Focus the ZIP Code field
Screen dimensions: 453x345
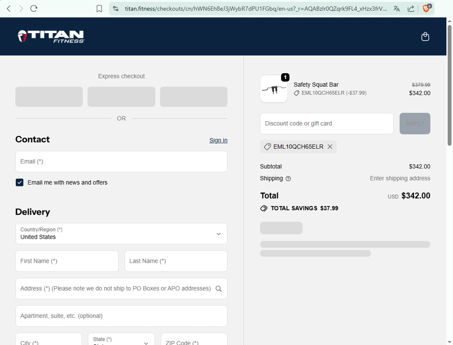click(194, 340)
